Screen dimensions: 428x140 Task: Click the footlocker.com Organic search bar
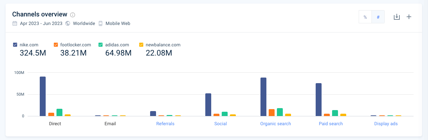(x=272, y=113)
